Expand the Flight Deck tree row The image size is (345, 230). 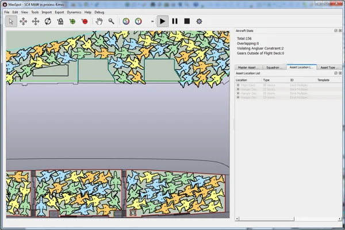click(238, 85)
